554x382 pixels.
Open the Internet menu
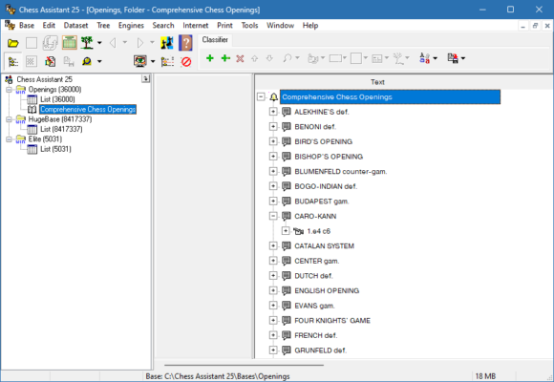coord(196,26)
